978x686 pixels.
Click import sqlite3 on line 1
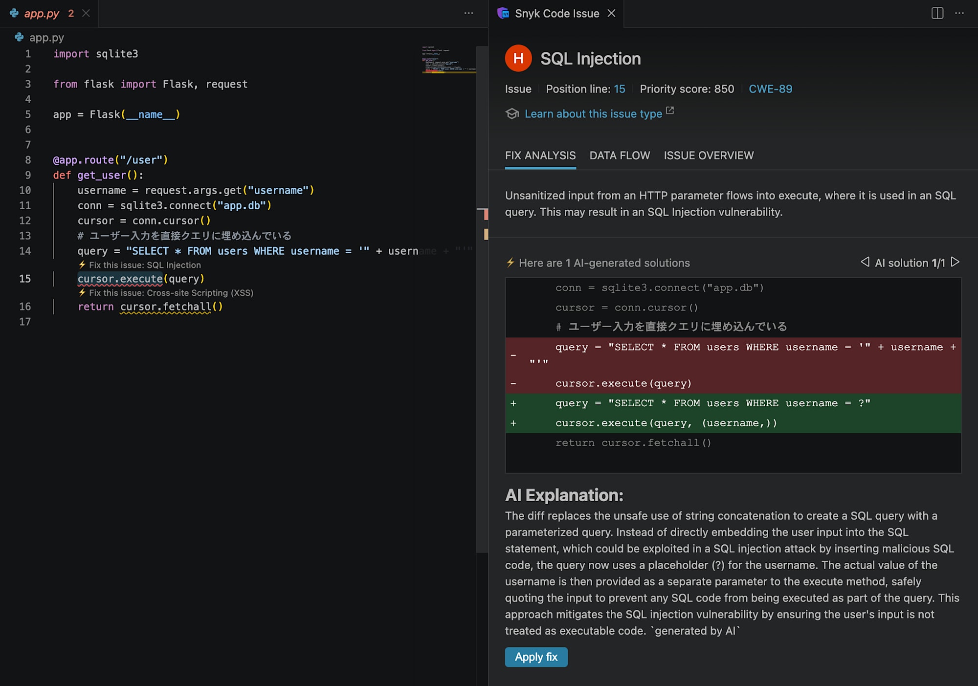pyautogui.click(x=96, y=54)
